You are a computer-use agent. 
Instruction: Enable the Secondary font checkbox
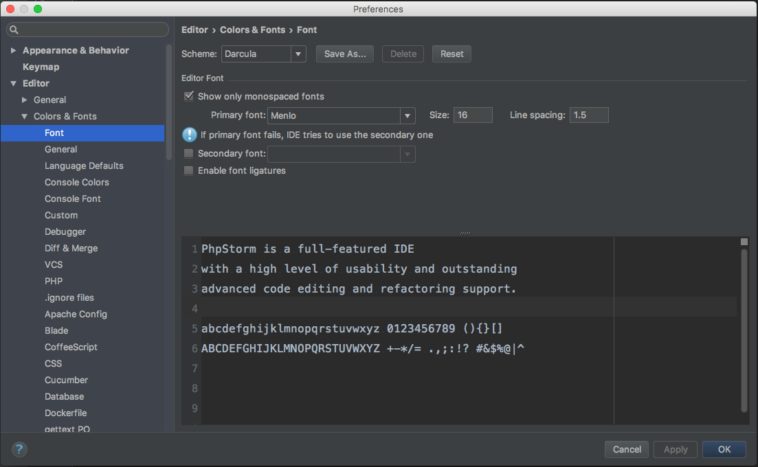tap(189, 154)
